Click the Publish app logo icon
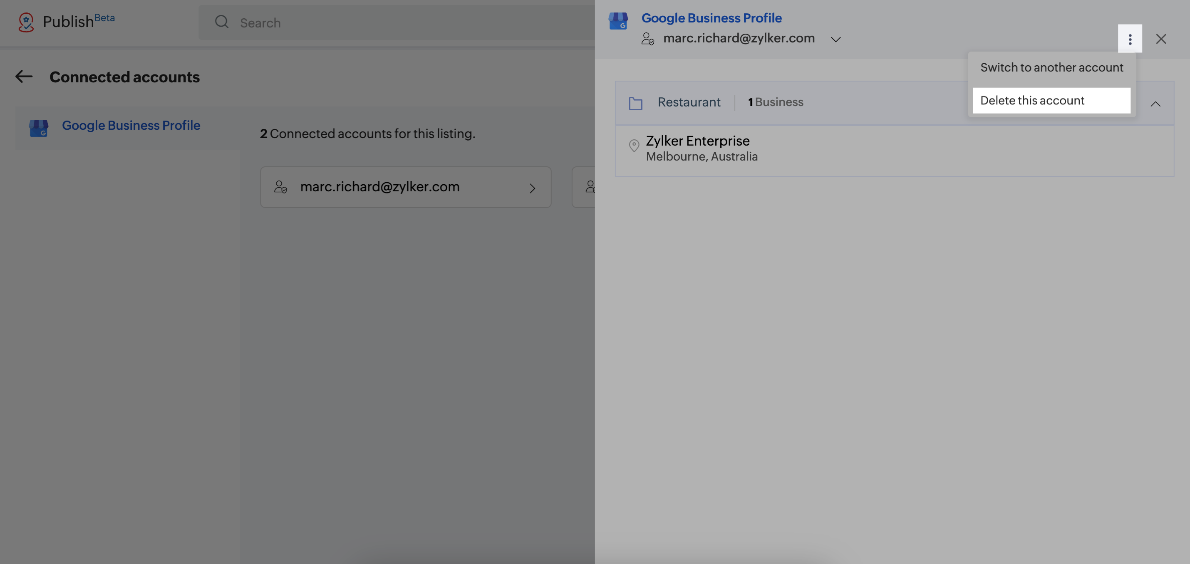The height and width of the screenshot is (564, 1190). coord(26,22)
